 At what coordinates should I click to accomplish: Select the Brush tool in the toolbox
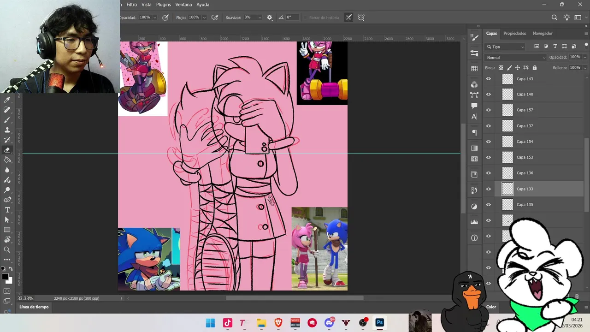(x=7, y=120)
